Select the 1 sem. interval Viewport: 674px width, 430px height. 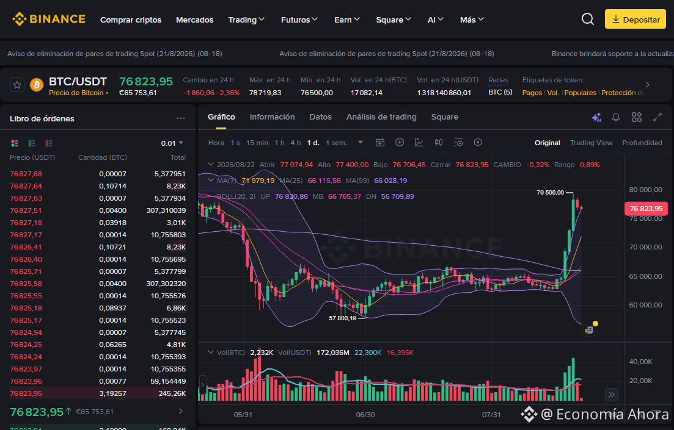[x=336, y=143]
